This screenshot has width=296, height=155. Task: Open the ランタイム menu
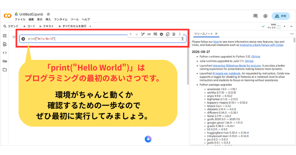pyautogui.click(x=61, y=20)
